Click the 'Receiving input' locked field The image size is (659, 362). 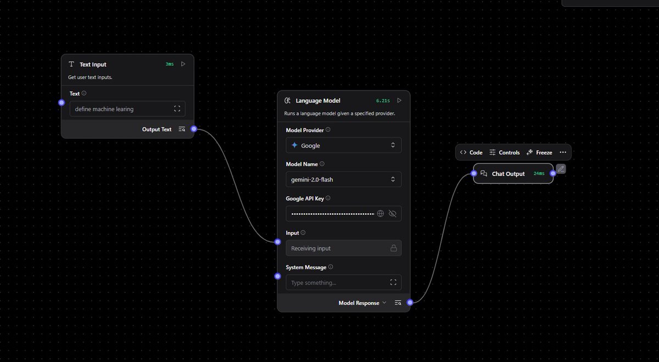click(x=344, y=248)
